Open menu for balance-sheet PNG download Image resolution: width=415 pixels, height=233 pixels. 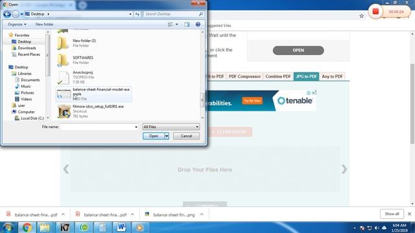click(202, 214)
